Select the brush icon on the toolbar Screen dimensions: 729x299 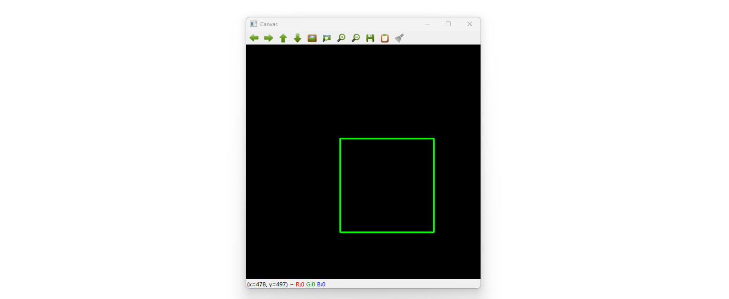tap(399, 38)
